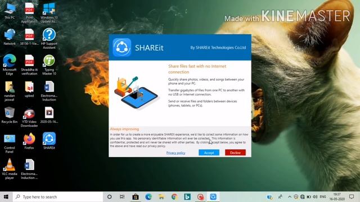Launch Microsoft Edge desktop shortcut

point(10,65)
